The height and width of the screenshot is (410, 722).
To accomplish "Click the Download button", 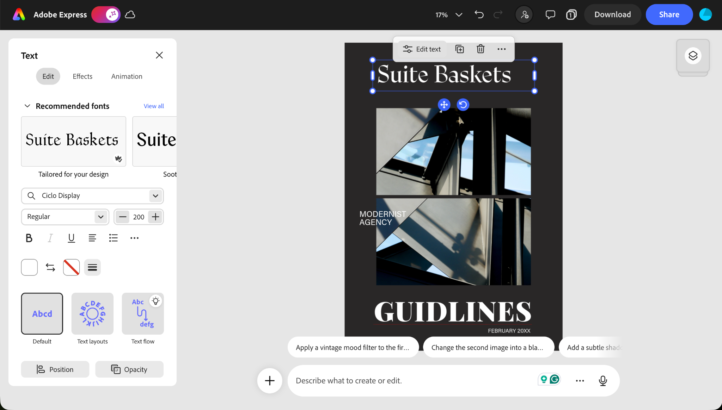I will 612,14.
